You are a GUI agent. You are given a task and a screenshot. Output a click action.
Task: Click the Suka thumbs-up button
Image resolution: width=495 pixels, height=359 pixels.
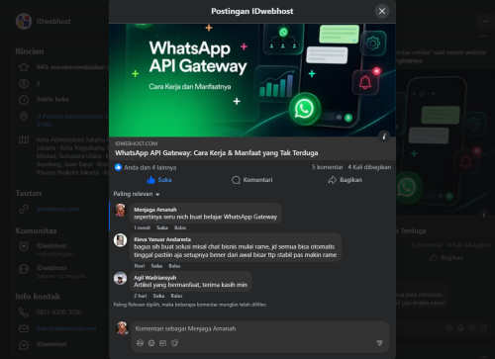[159, 180]
